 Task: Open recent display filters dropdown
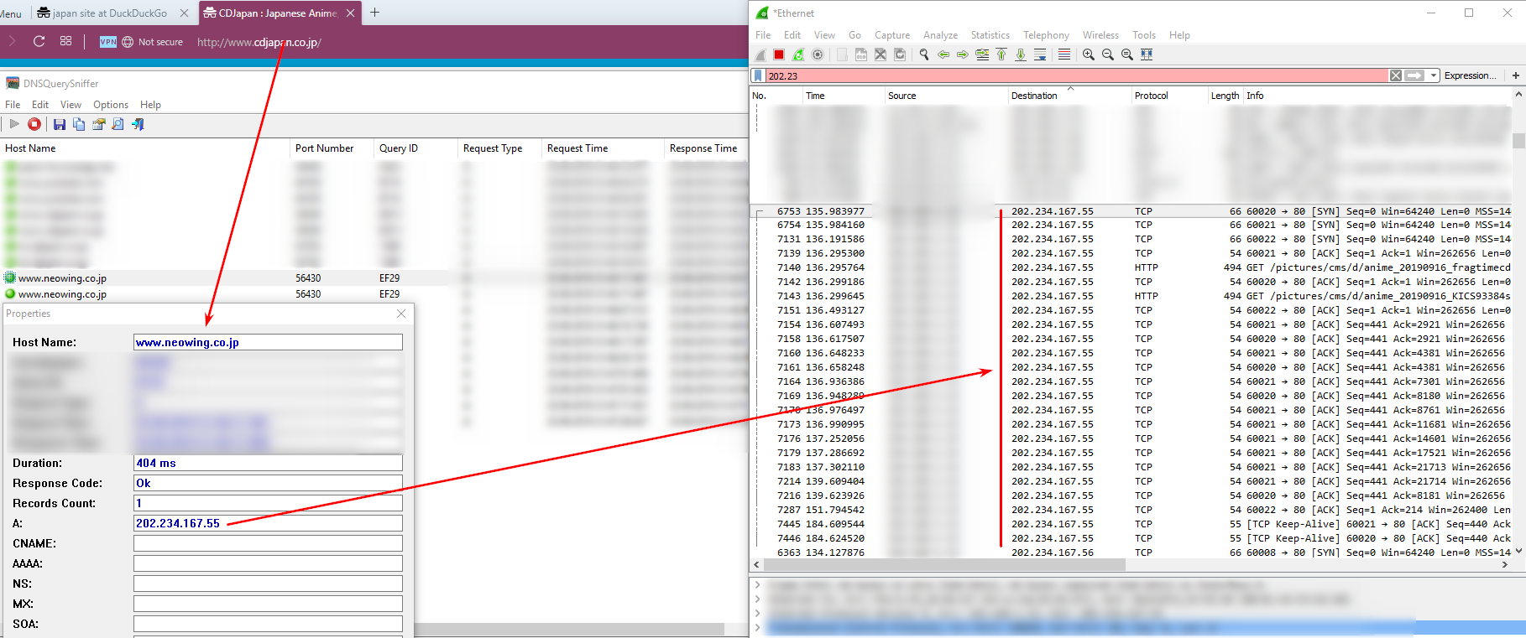click(x=1434, y=75)
